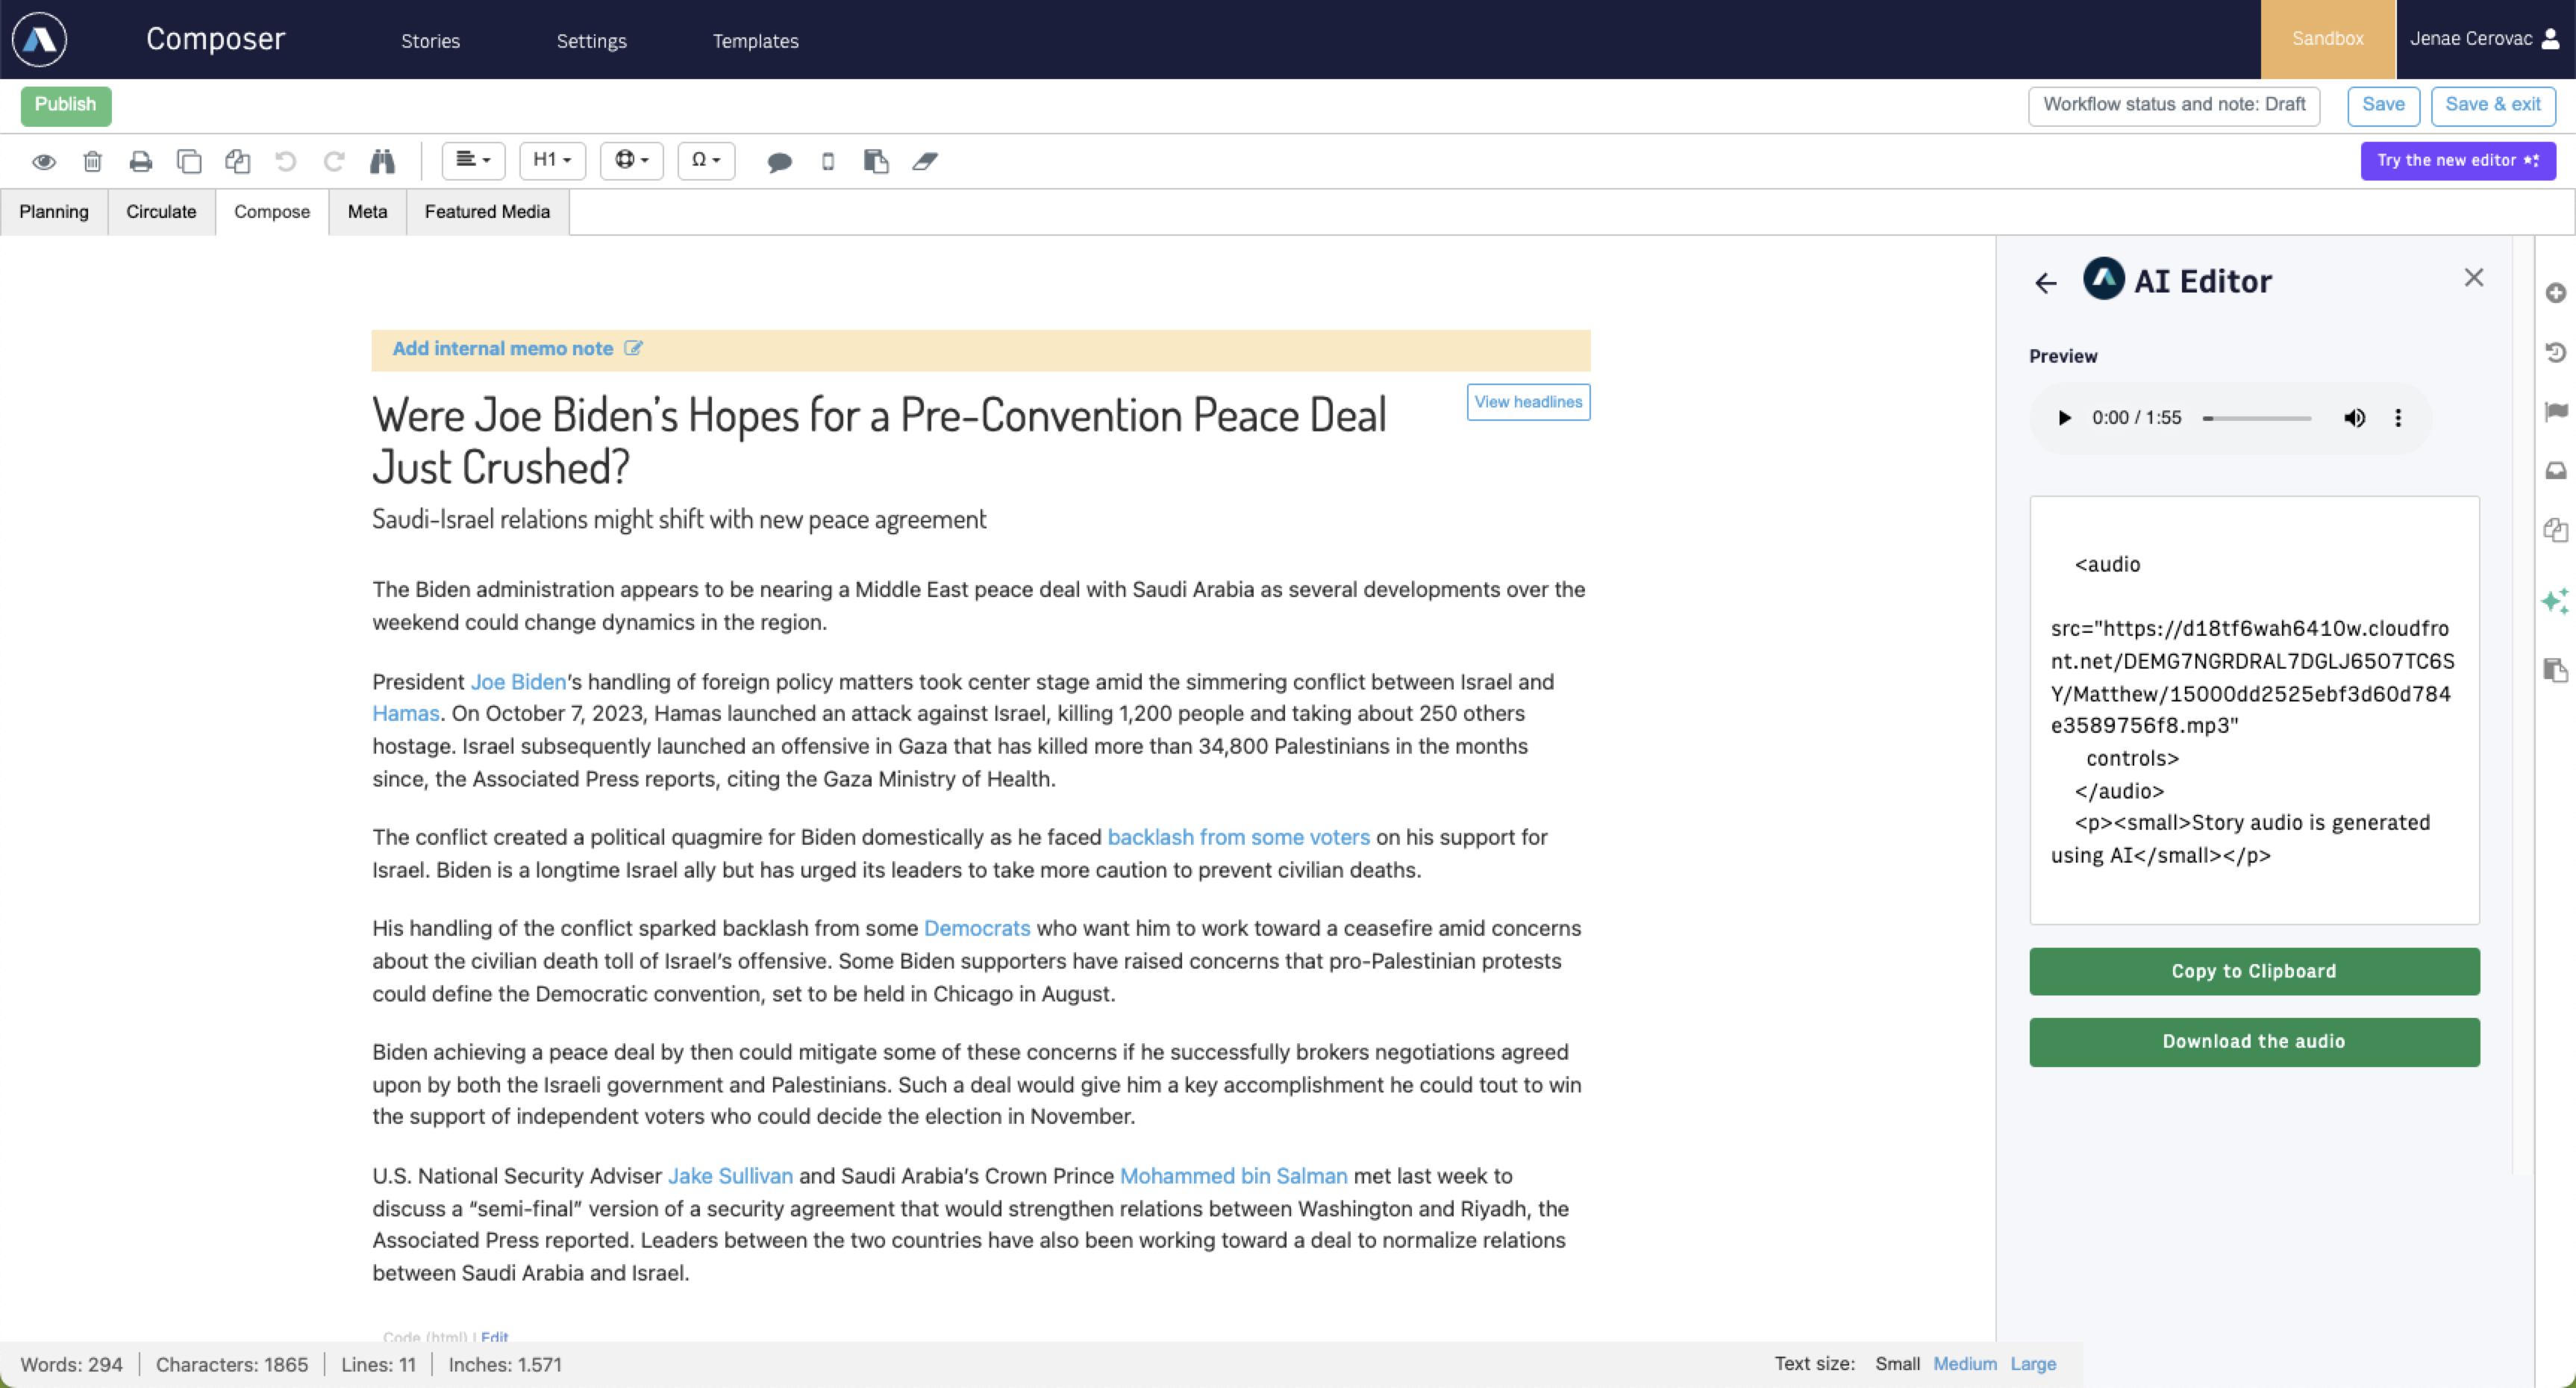Click the green Publish button

click(66, 105)
